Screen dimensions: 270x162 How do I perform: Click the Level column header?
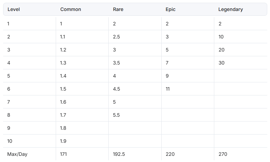tap(14, 9)
